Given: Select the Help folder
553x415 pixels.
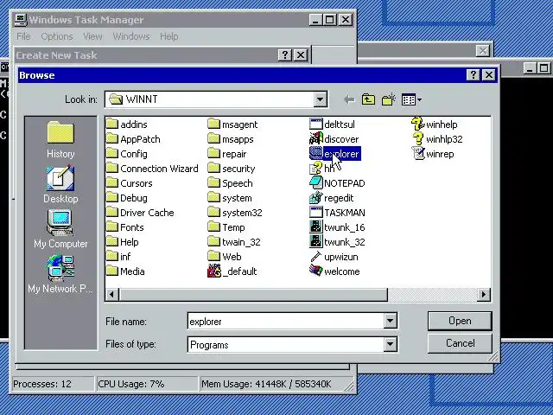Looking at the screenshot, I should (123, 242).
